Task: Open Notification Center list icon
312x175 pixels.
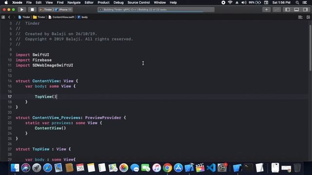Action: click(305, 2)
